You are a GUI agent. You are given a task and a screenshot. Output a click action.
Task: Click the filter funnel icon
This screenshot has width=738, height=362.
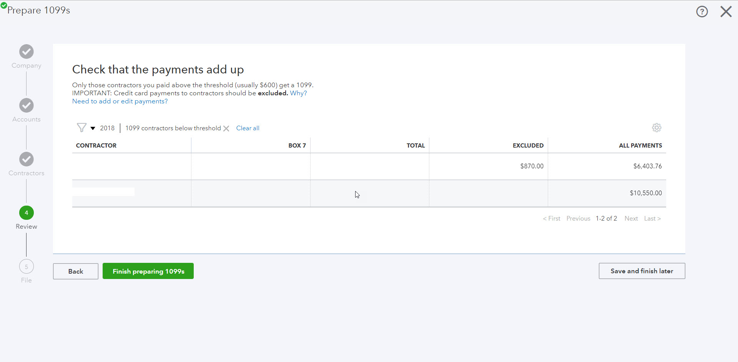point(81,128)
